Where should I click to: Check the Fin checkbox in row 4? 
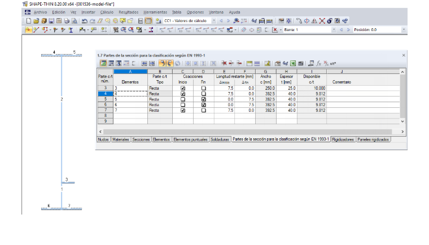tap(204, 94)
